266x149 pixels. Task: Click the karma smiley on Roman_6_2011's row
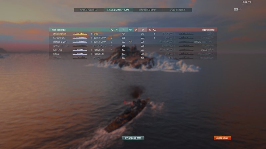click(x=130, y=42)
